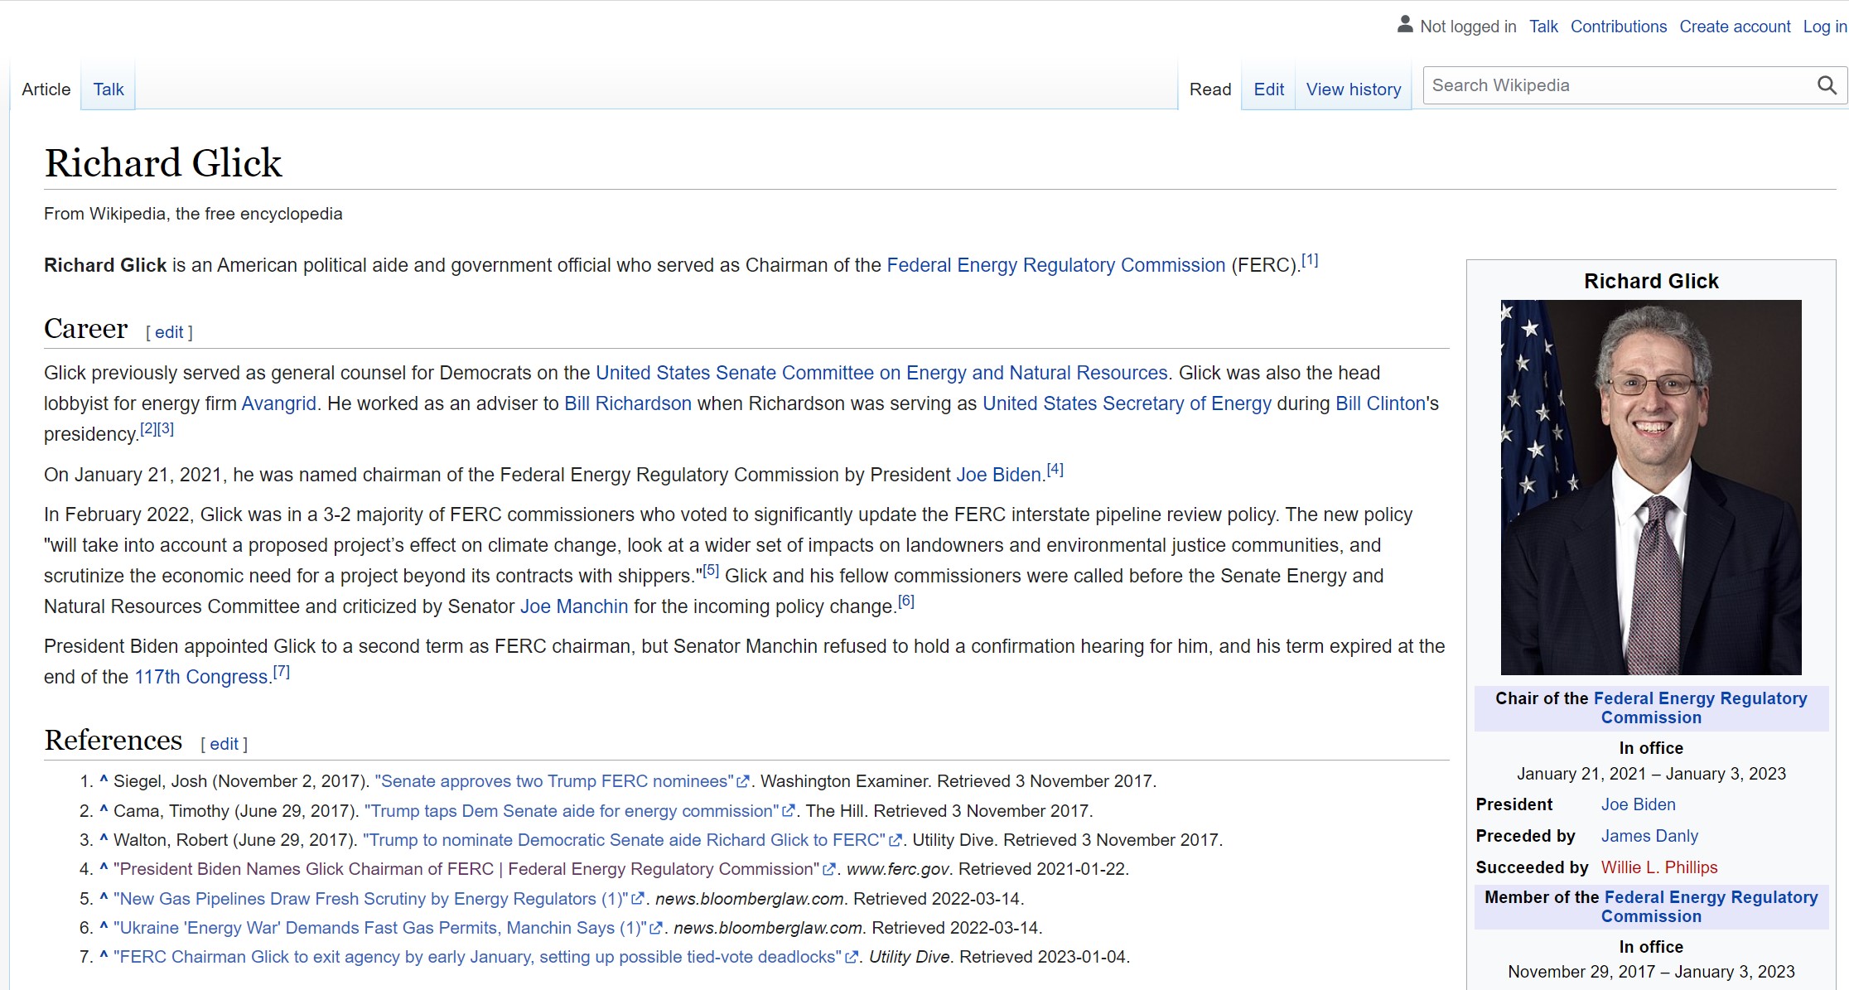Jump back via caret of reference 1
Viewport: 1849px width, 990px height.
(x=104, y=780)
